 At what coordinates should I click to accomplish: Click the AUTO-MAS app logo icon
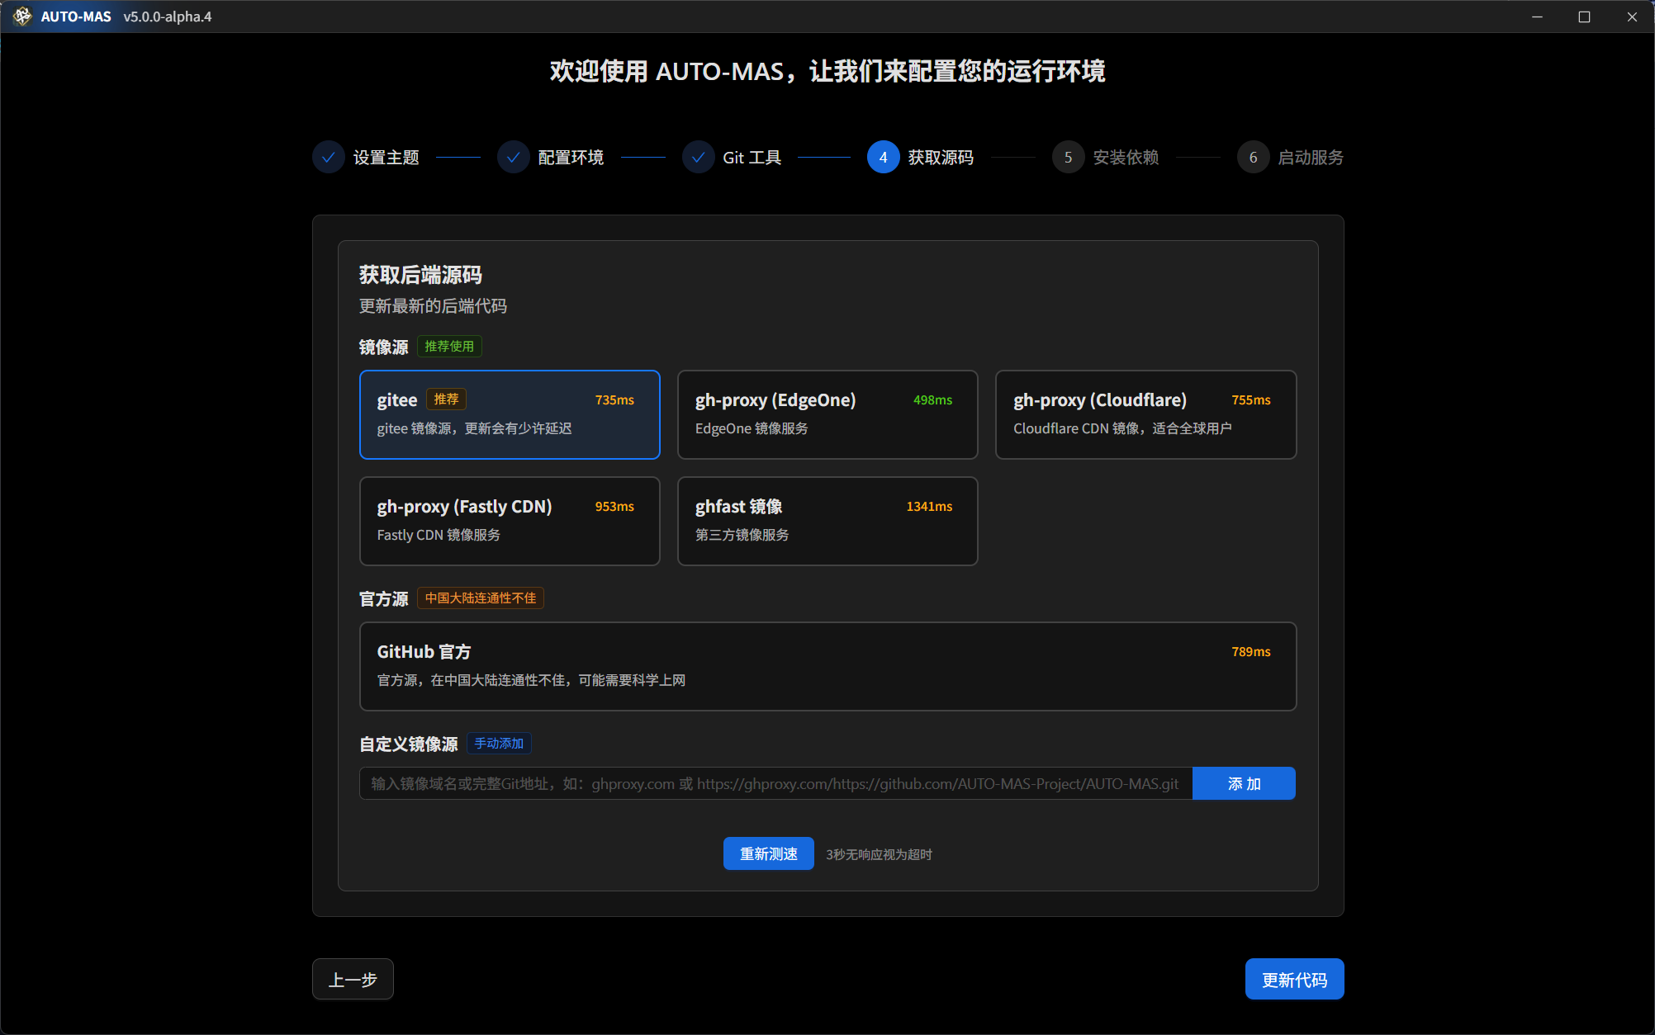click(x=22, y=17)
